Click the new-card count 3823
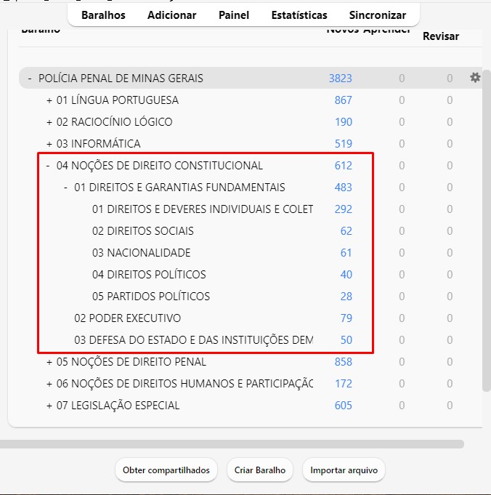The width and height of the screenshot is (491, 495). (x=340, y=78)
